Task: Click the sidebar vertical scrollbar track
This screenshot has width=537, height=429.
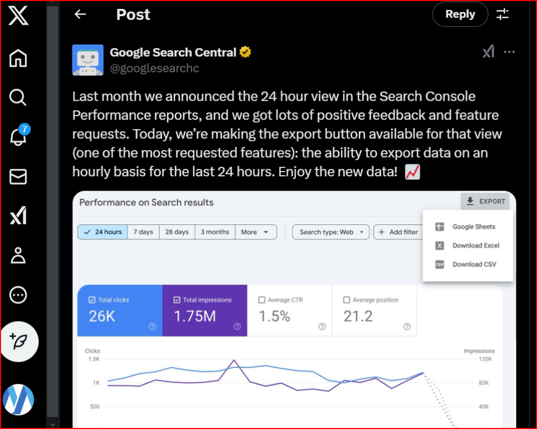Action: [x=52, y=212]
